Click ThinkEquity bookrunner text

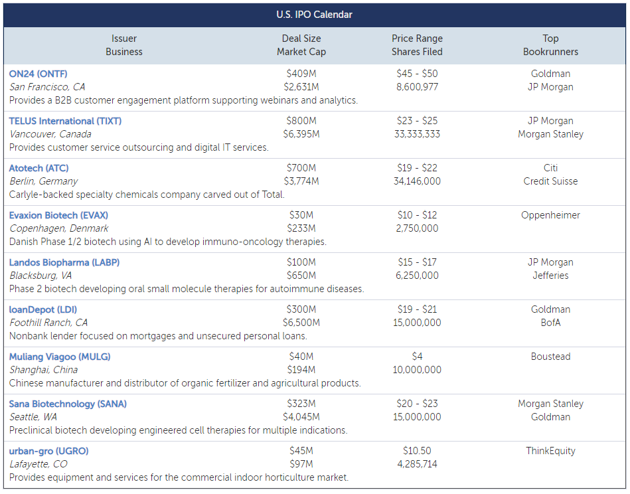click(x=550, y=451)
